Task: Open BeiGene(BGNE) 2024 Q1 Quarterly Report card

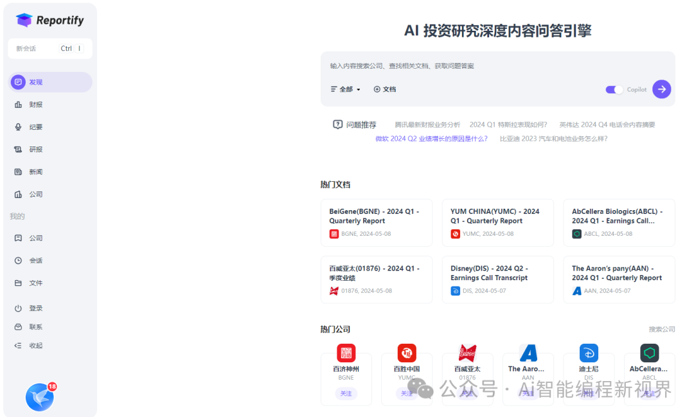Action: [377, 223]
